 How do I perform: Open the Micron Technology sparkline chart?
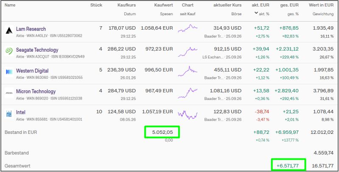(x=188, y=93)
